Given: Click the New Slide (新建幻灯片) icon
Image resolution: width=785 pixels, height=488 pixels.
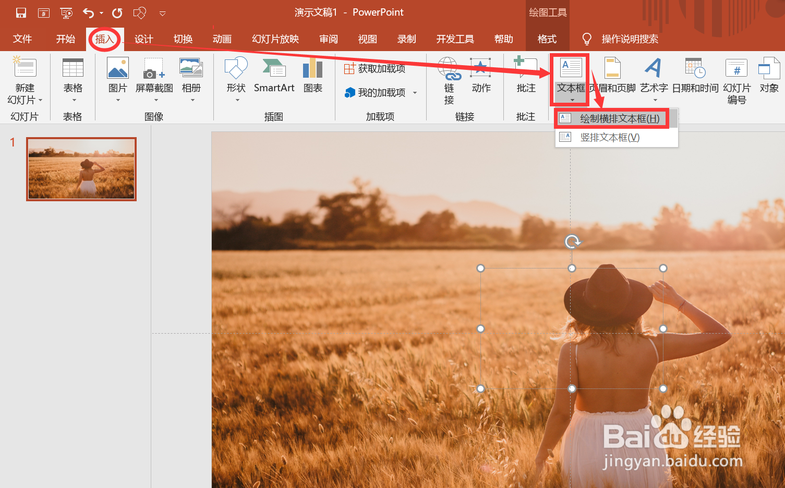Looking at the screenshot, I should [x=25, y=68].
